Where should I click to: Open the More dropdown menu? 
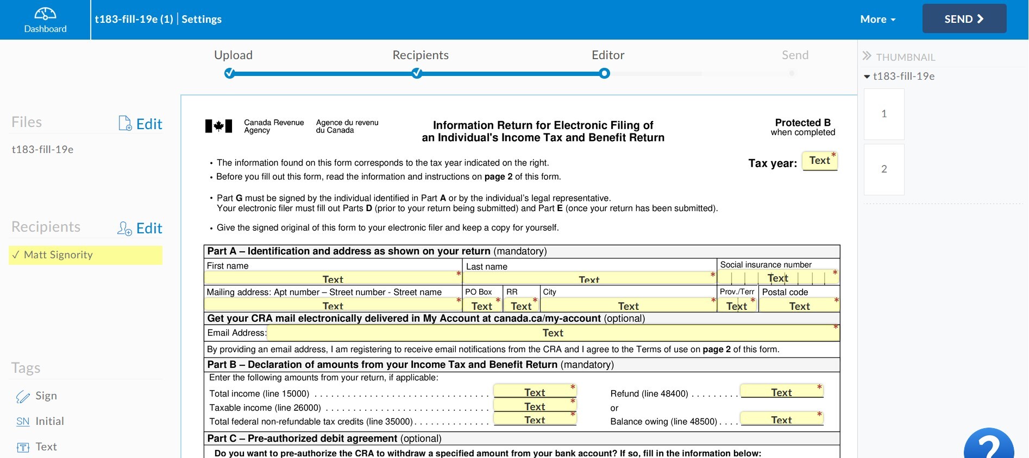[x=877, y=19]
